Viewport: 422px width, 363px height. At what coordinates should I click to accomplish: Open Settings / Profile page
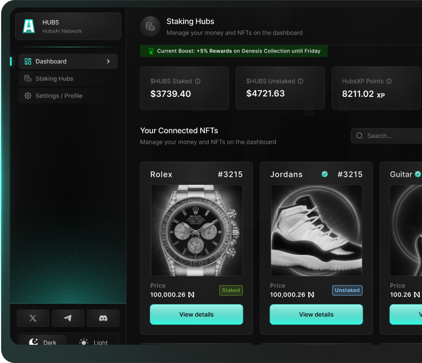click(68, 96)
